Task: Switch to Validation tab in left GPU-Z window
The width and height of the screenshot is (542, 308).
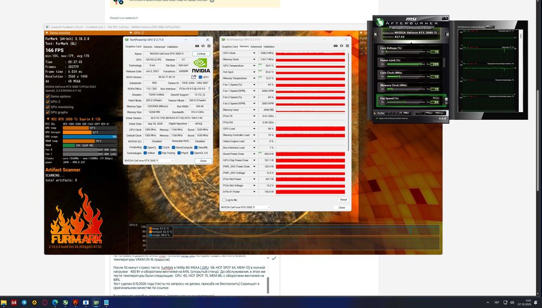Action: click(172, 47)
